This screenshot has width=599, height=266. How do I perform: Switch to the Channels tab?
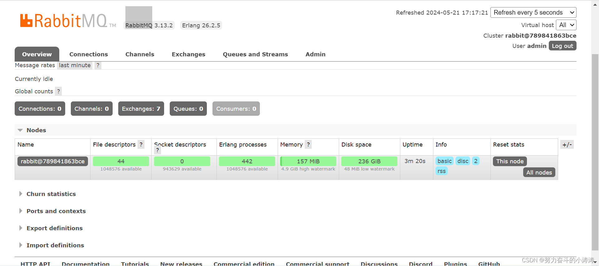pyautogui.click(x=140, y=54)
